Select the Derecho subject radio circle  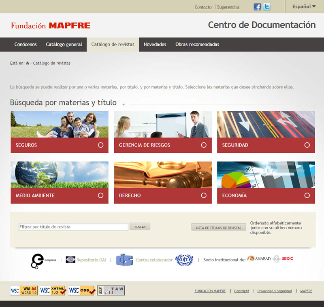[x=204, y=195]
